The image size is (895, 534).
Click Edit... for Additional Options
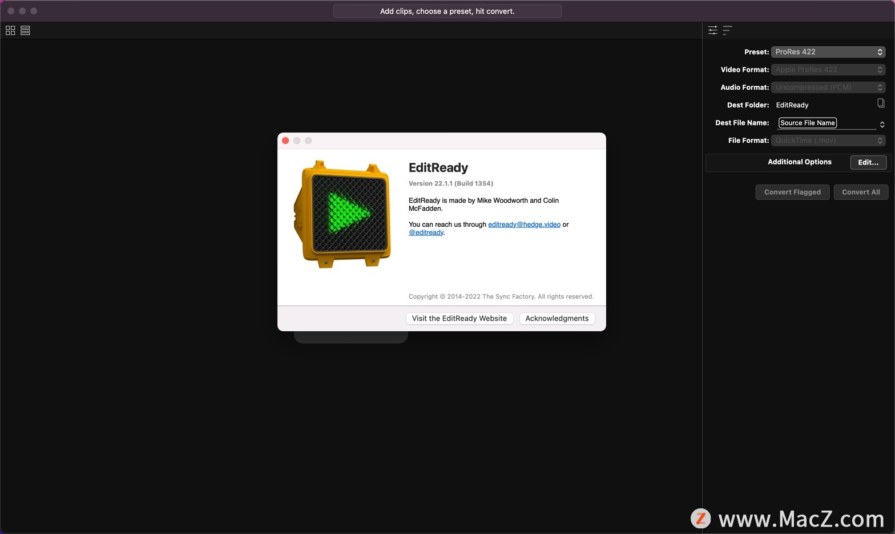coord(868,162)
